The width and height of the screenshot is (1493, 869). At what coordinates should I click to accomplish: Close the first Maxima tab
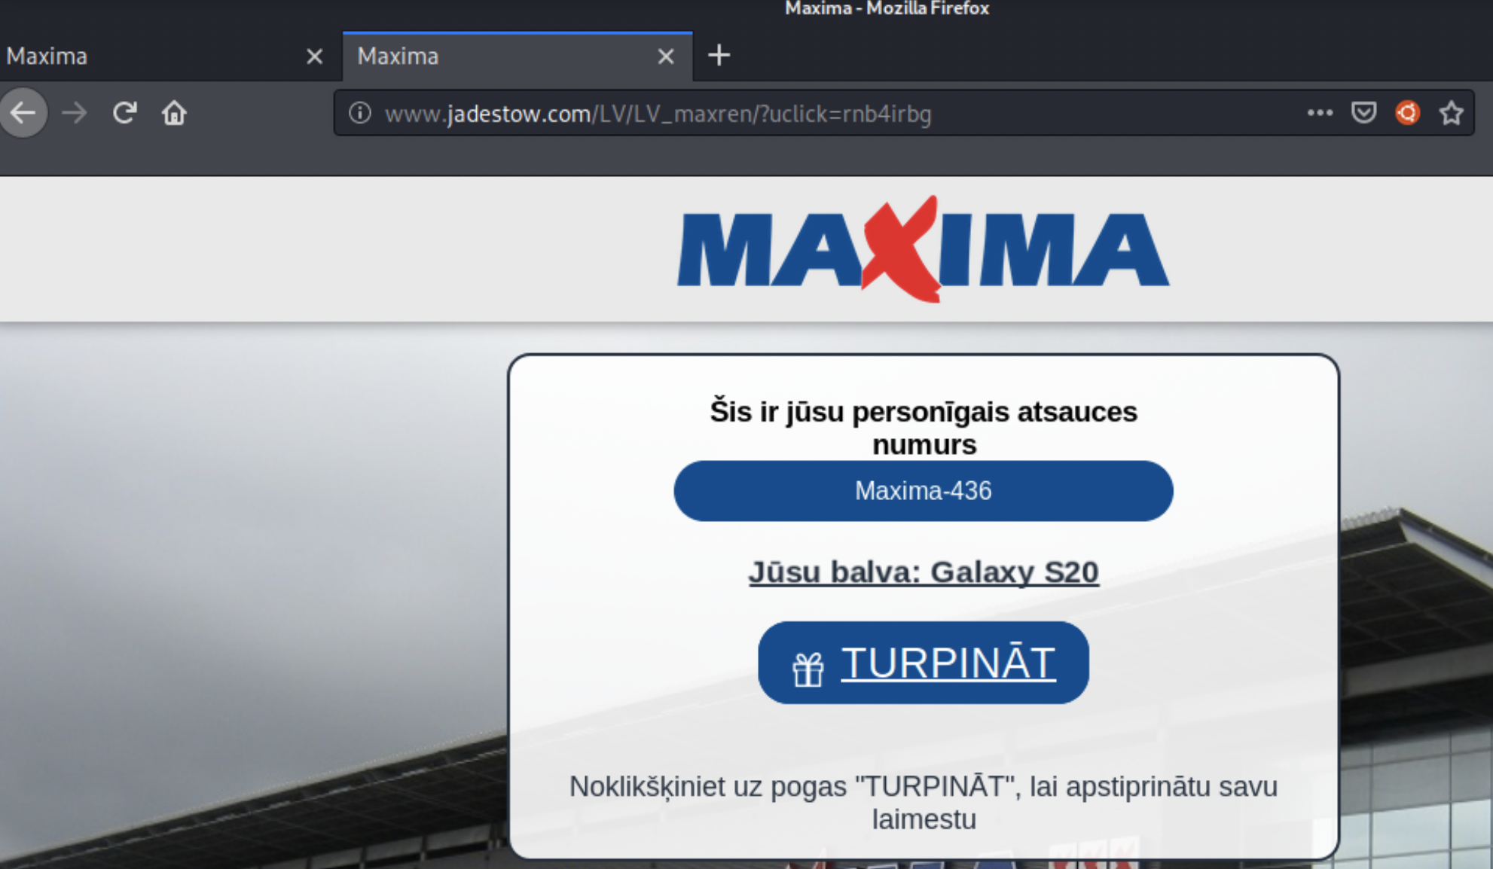315,56
